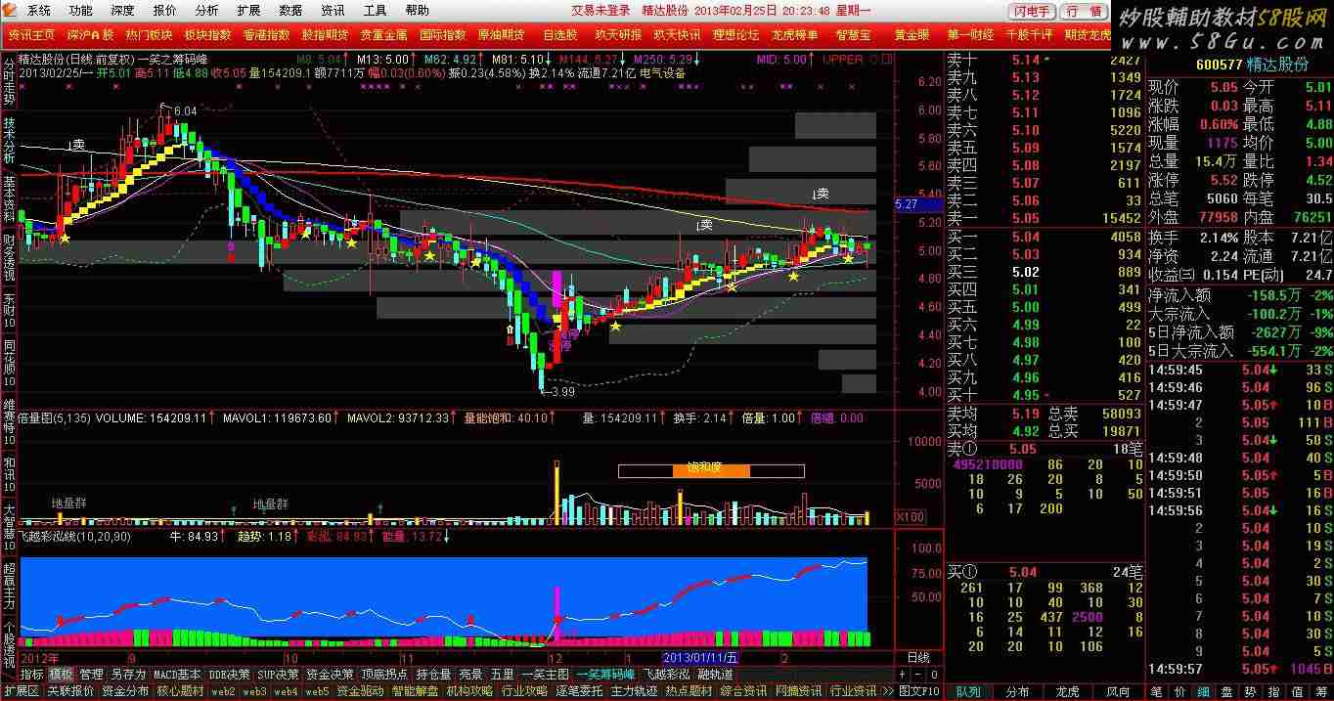This screenshot has width=1334, height=701.
Task: Switch to the 模板 bottom tab
Action: (62, 675)
